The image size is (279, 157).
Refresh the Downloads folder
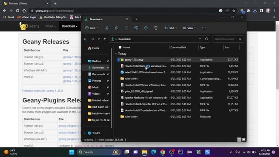[206, 39]
